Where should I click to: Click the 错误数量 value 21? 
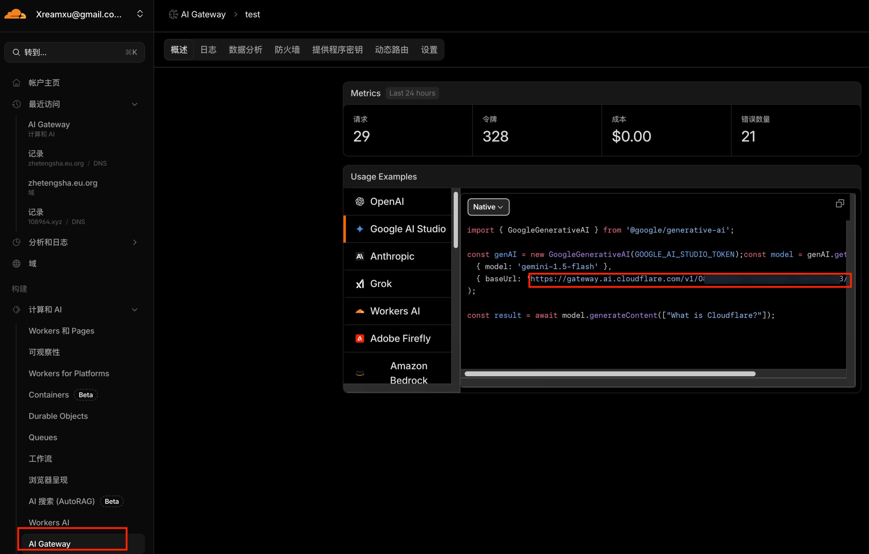pyautogui.click(x=748, y=136)
